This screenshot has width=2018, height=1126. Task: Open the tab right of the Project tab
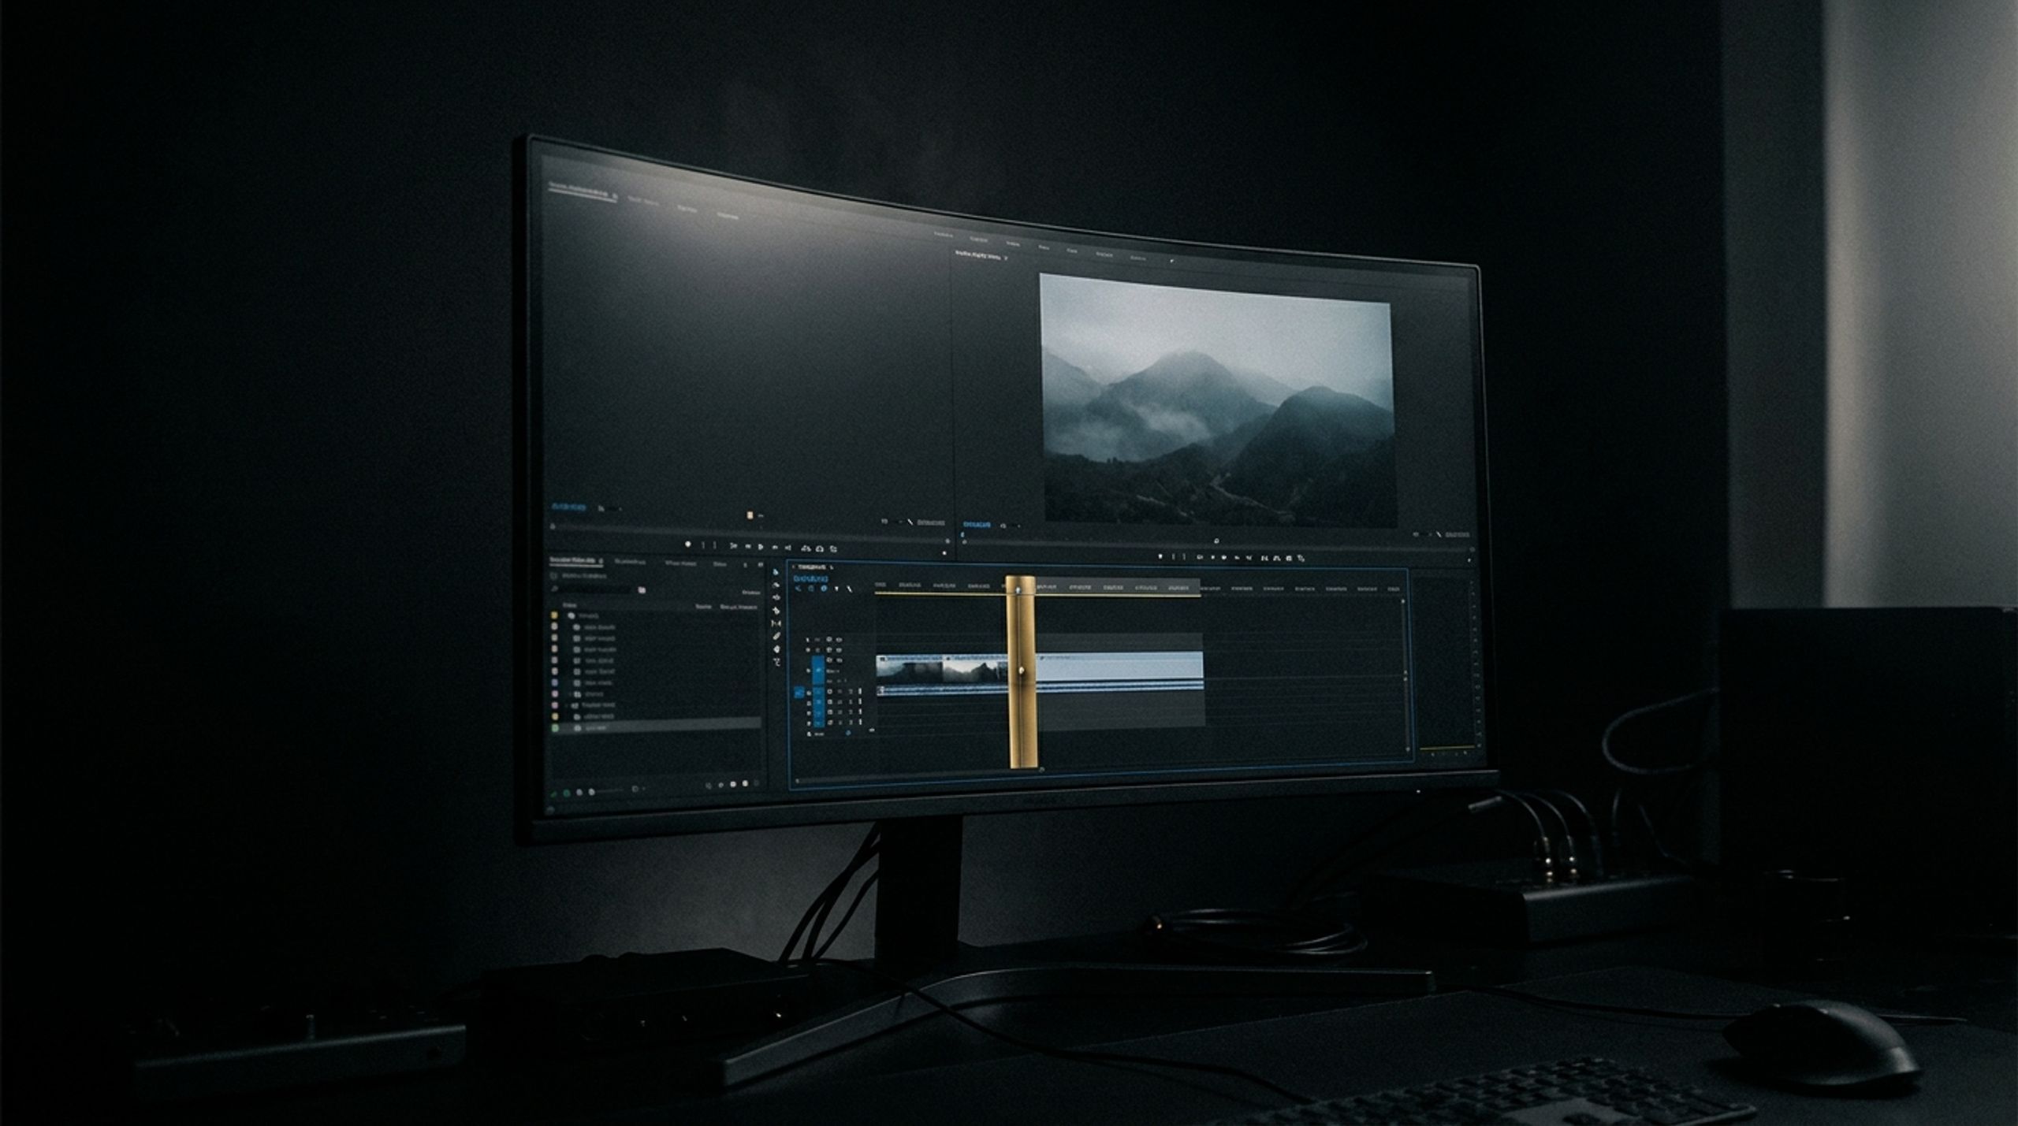click(630, 562)
